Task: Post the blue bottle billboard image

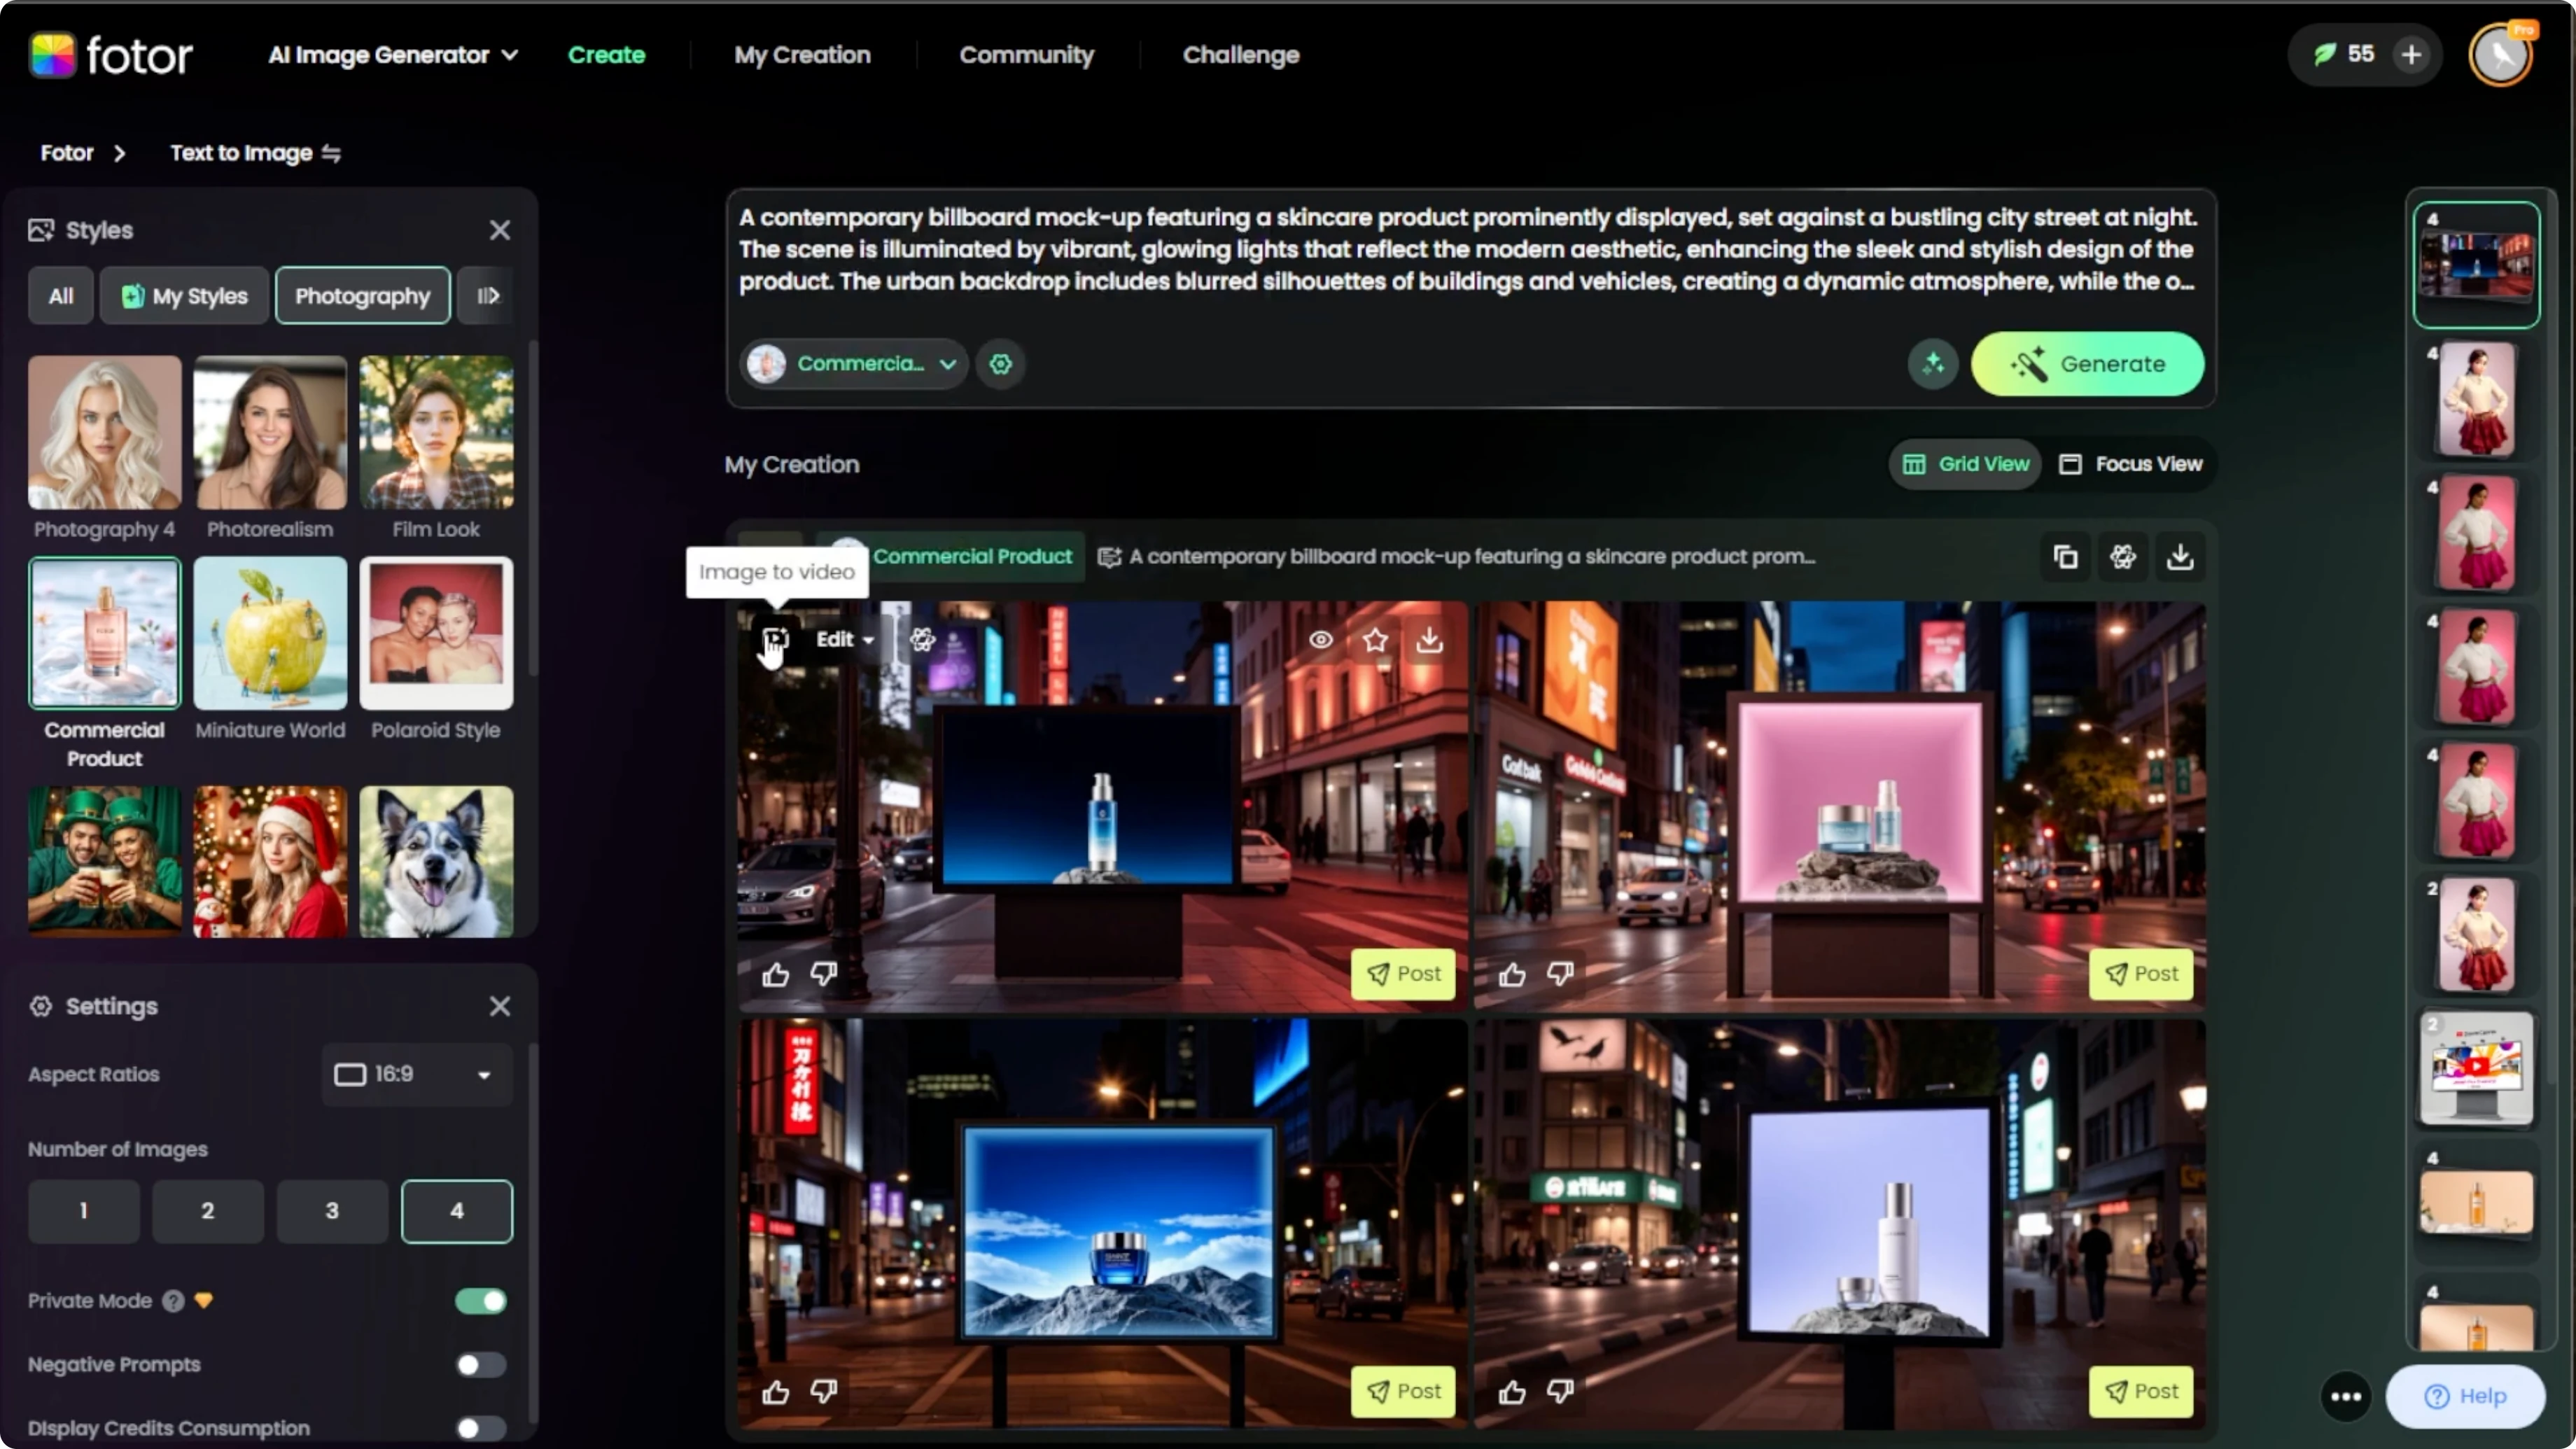Action: [x=1403, y=973]
